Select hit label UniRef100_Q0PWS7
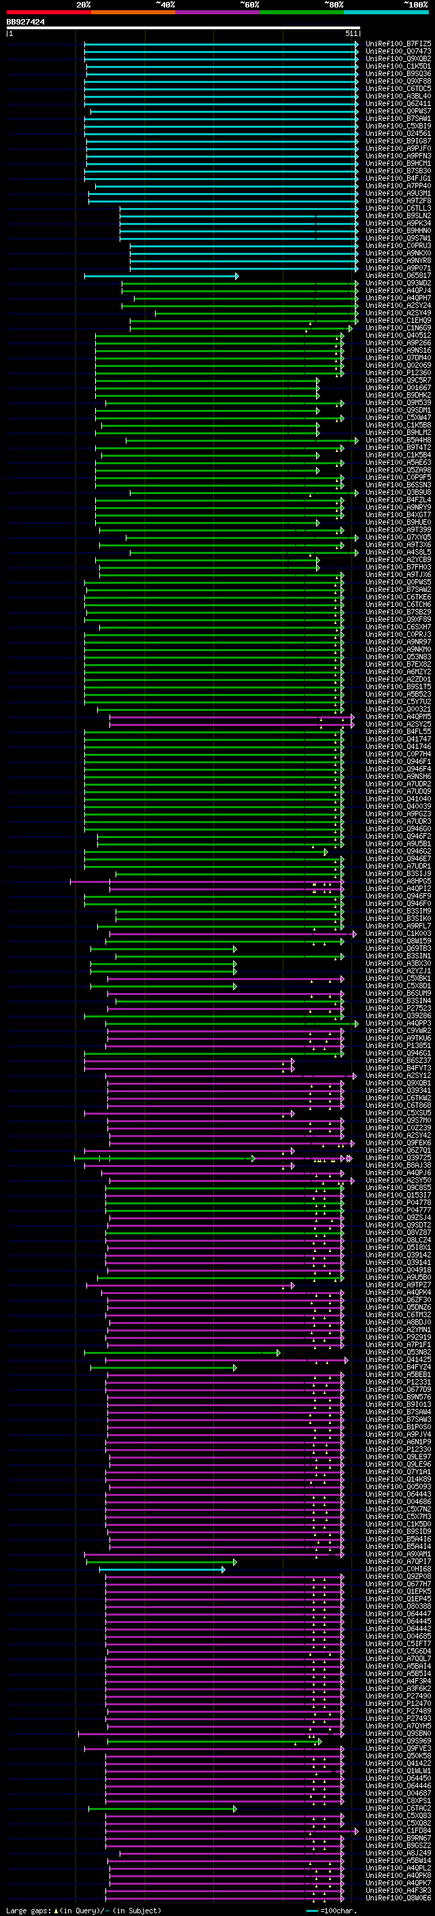The image size is (435, 1916). pyautogui.click(x=398, y=111)
